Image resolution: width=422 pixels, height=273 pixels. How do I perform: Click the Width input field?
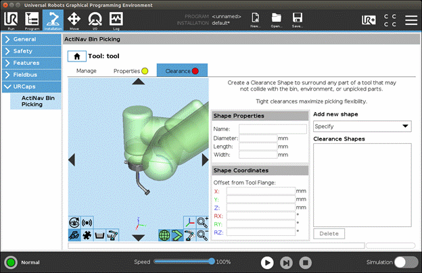pos(258,155)
